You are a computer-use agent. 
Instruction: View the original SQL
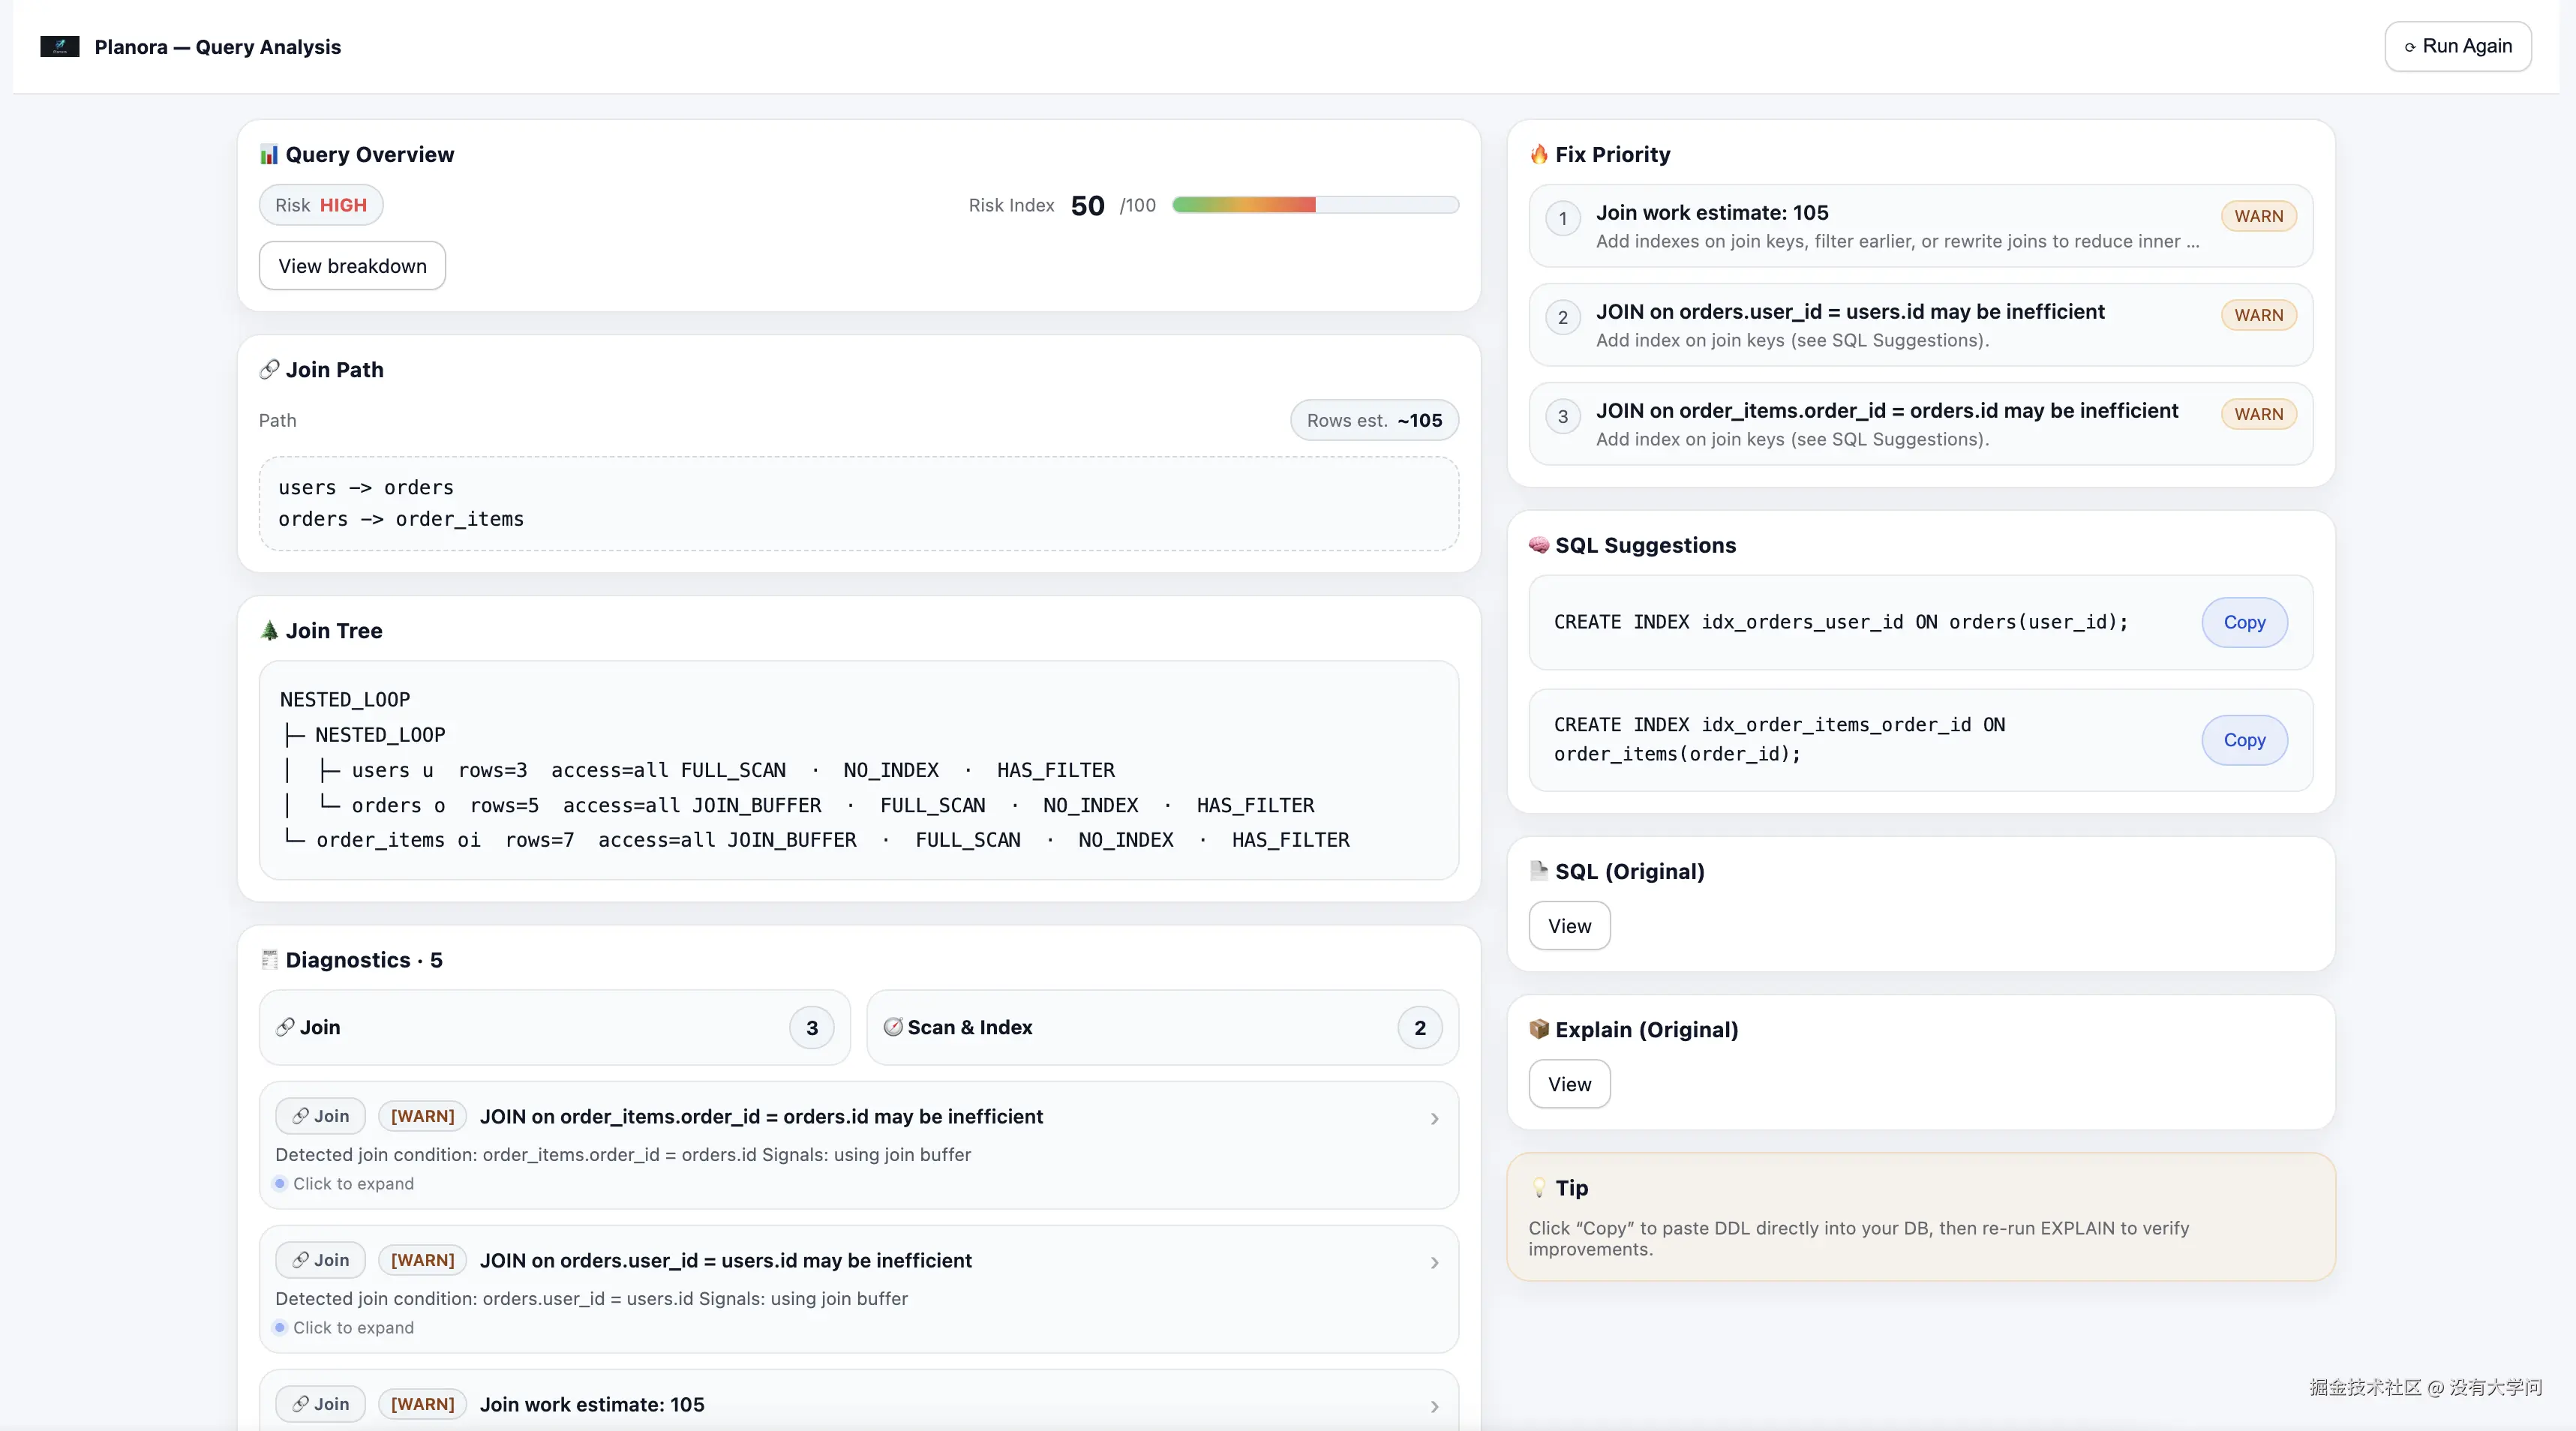pyautogui.click(x=1569, y=926)
